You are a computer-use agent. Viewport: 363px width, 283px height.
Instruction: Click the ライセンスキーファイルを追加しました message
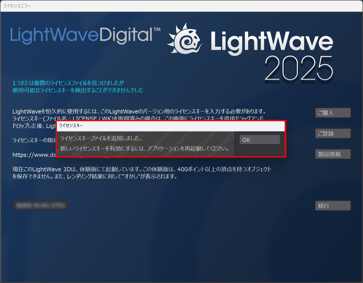pyautogui.click(x=101, y=138)
